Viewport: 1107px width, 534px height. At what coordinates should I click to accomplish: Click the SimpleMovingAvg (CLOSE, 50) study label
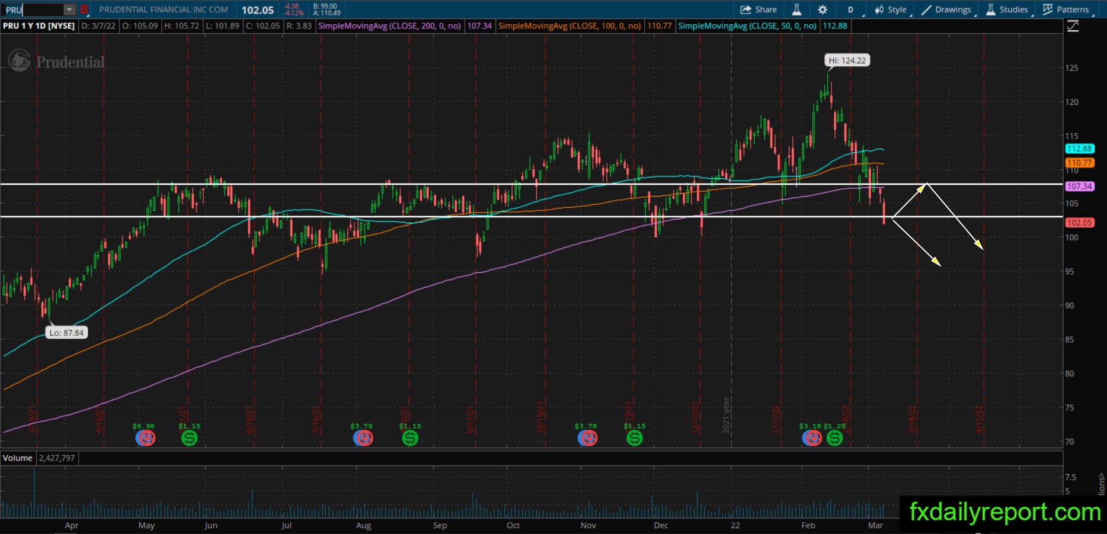(747, 26)
